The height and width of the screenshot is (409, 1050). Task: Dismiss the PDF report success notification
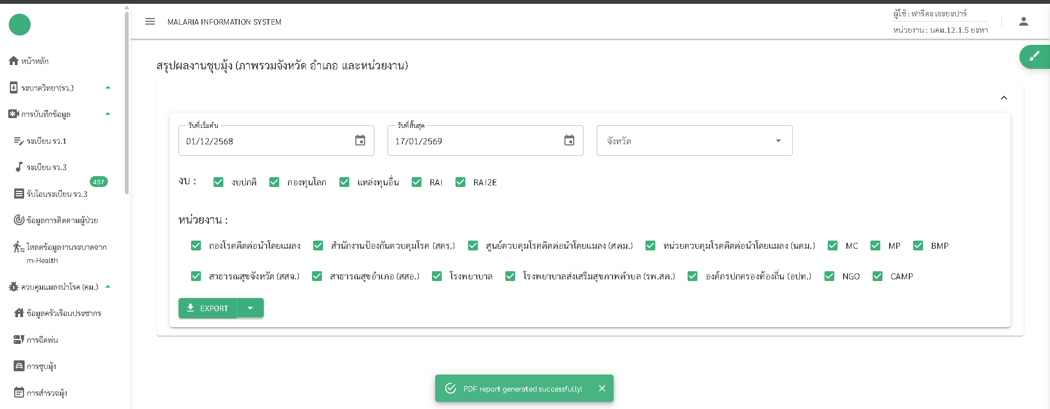pyautogui.click(x=602, y=388)
